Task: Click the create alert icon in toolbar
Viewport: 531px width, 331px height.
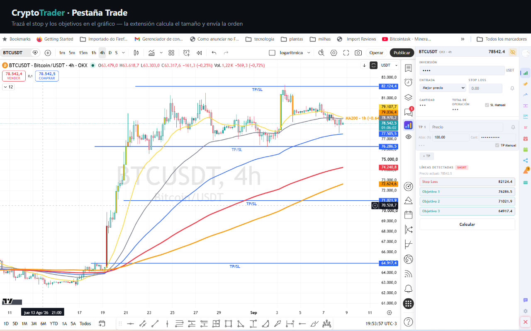Action: [186, 53]
